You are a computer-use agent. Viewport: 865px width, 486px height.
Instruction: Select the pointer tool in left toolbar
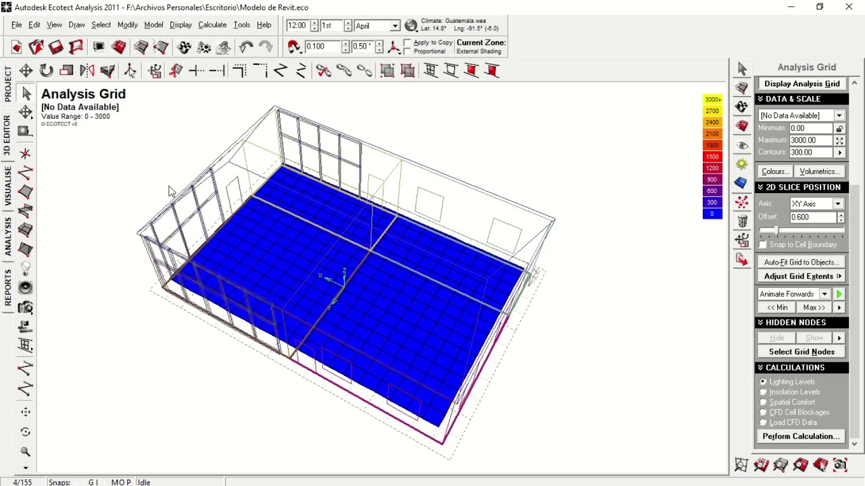point(26,93)
